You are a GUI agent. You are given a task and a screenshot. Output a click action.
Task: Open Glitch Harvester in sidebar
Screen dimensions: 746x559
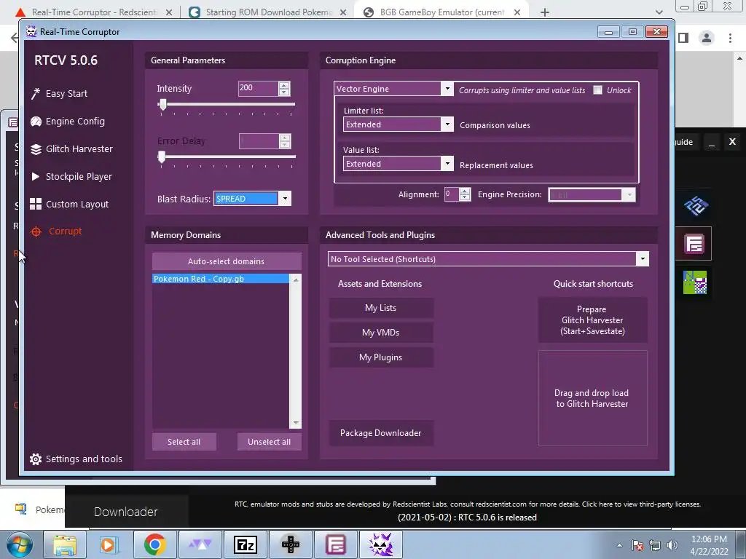71,148
